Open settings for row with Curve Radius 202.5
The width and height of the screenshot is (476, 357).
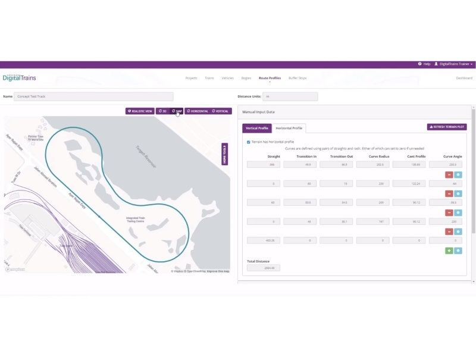pyautogui.click(x=458, y=174)
